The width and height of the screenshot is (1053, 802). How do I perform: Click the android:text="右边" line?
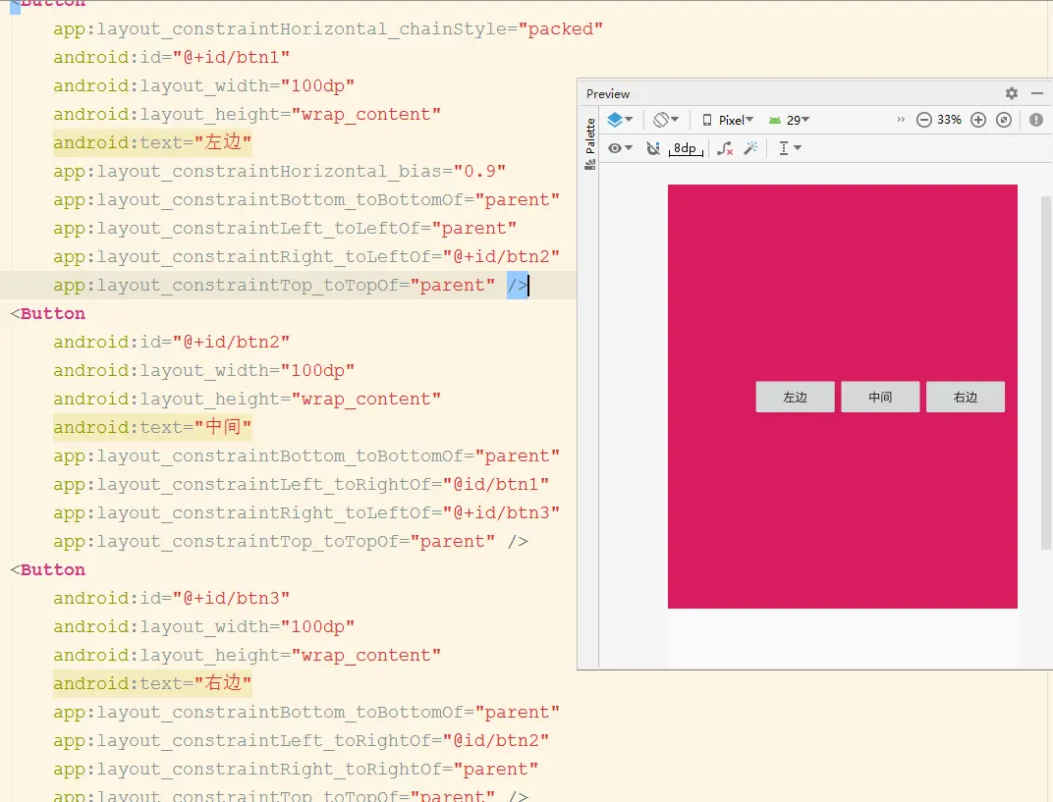(x=152, y=683)
